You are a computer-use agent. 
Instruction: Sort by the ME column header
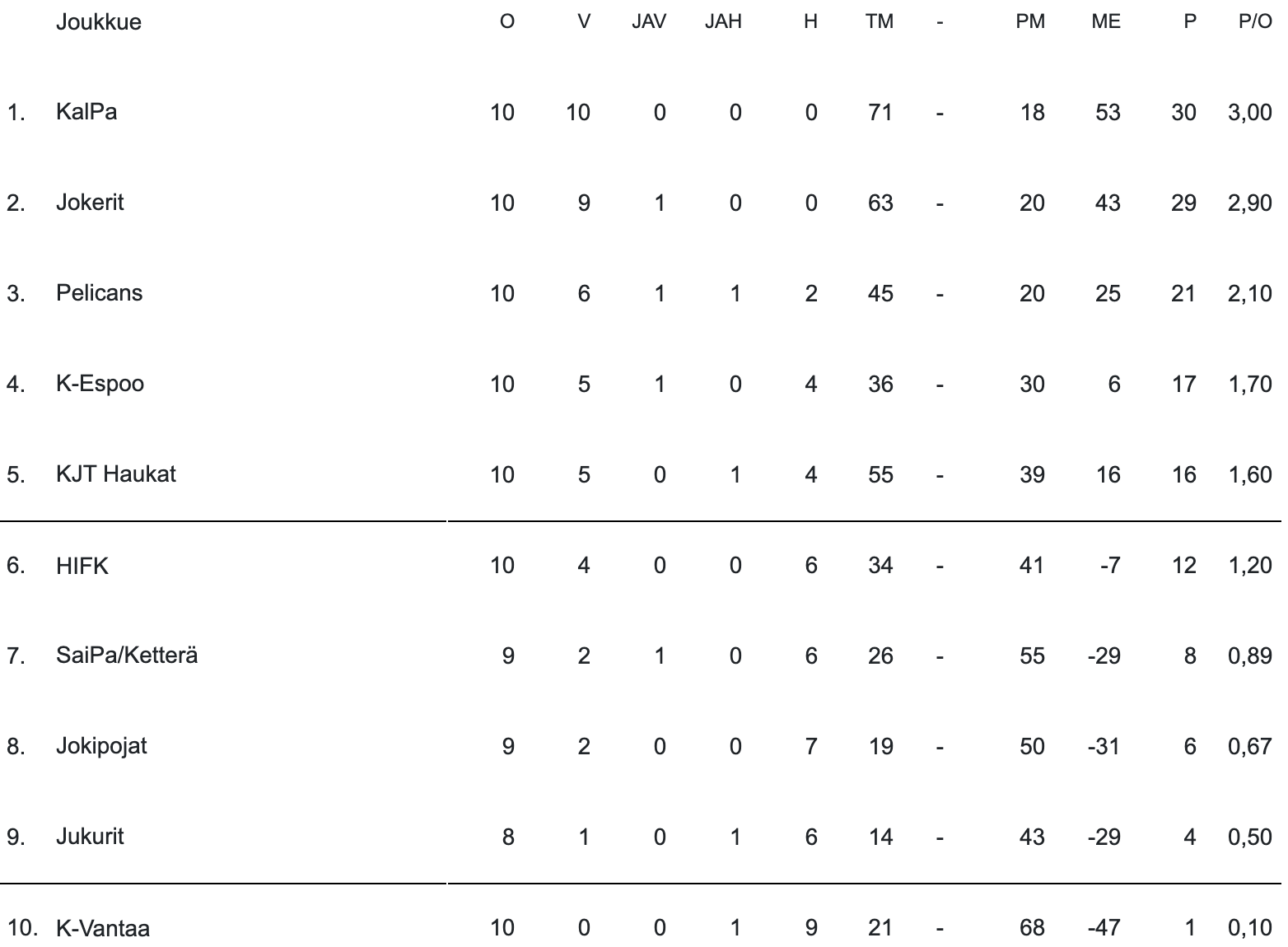click(1105, 21)
